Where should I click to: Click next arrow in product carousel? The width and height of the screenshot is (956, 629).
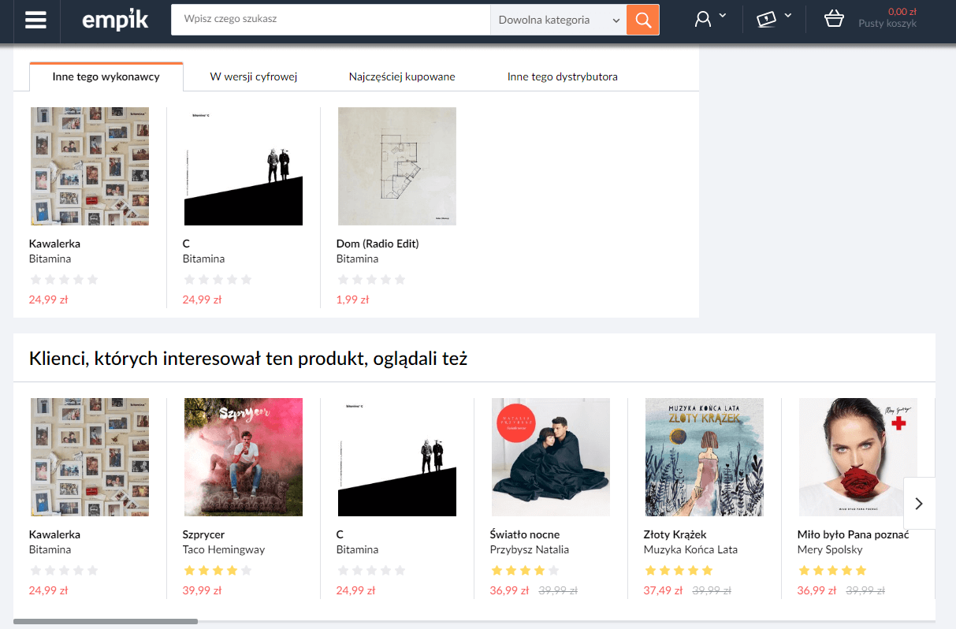[919, 503]
